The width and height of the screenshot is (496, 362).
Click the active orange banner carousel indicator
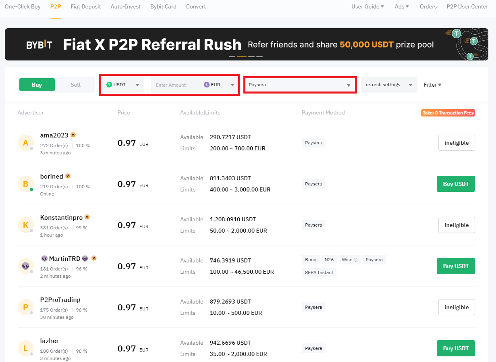[x=241, y=56]
